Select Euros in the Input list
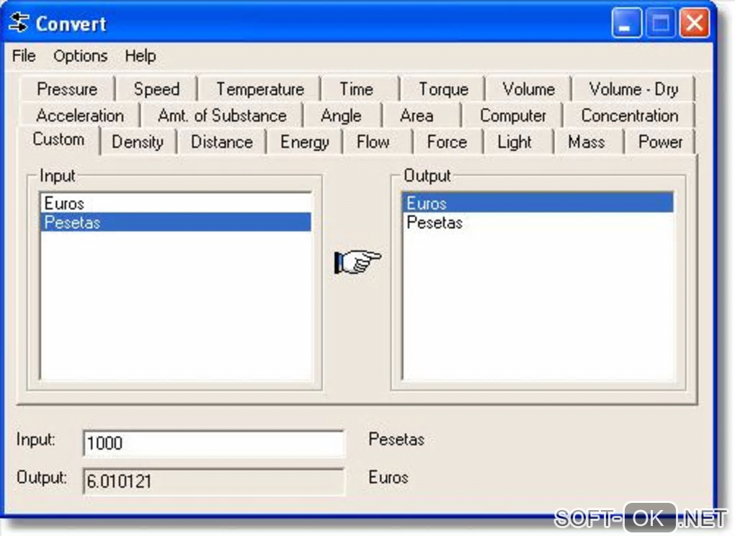735x536 pixels. click(x=176, y=203)
